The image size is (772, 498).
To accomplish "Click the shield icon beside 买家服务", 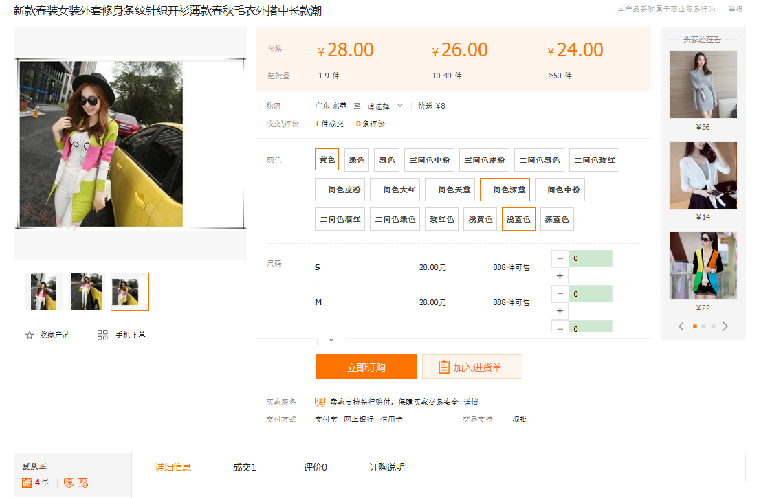I will pos(320,402).
